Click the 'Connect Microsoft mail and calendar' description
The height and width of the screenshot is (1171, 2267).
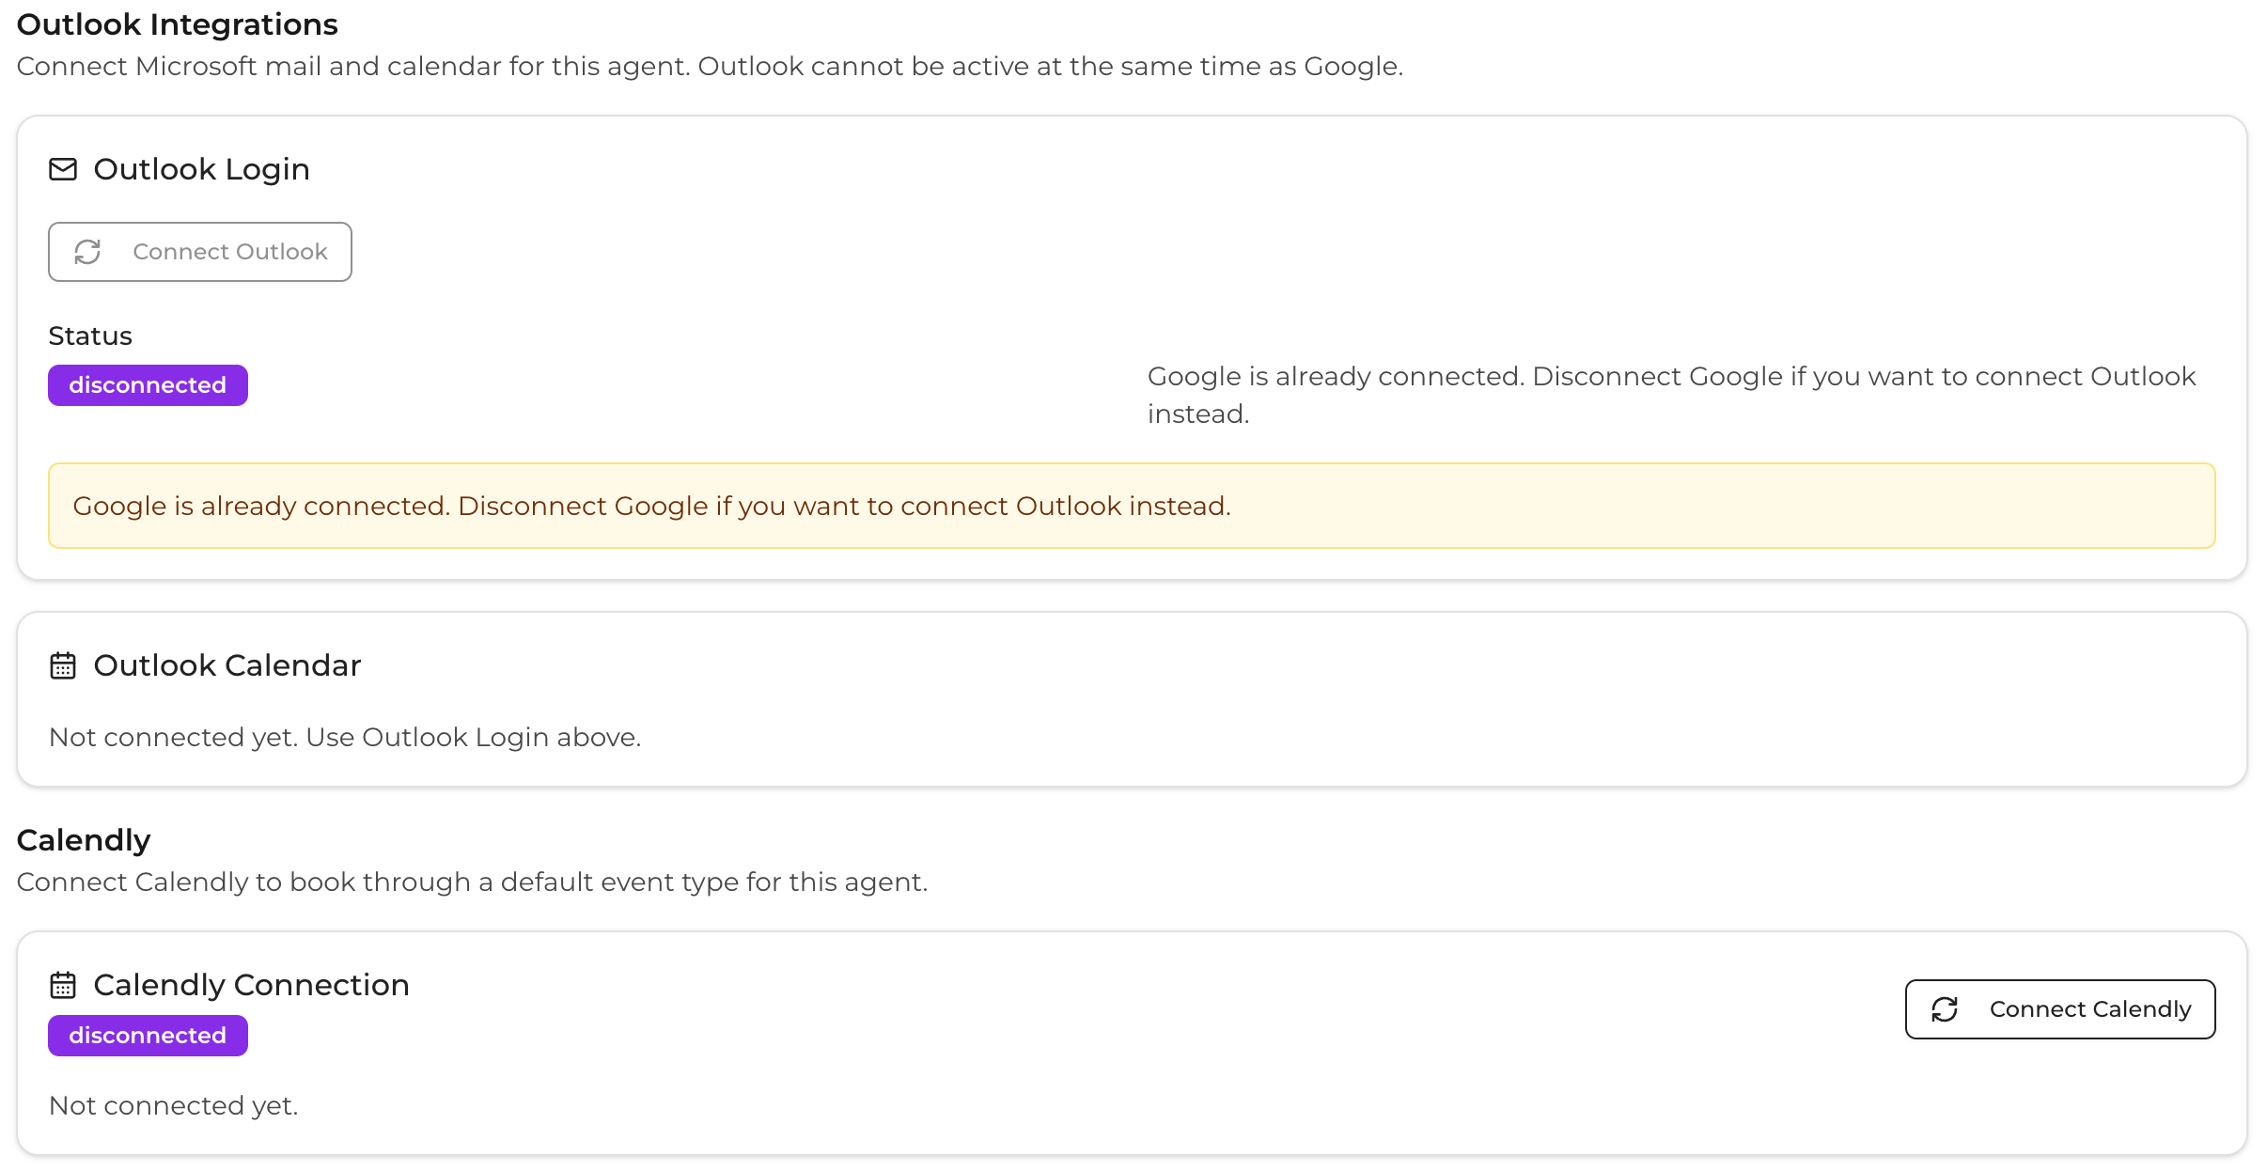(710, 66)
